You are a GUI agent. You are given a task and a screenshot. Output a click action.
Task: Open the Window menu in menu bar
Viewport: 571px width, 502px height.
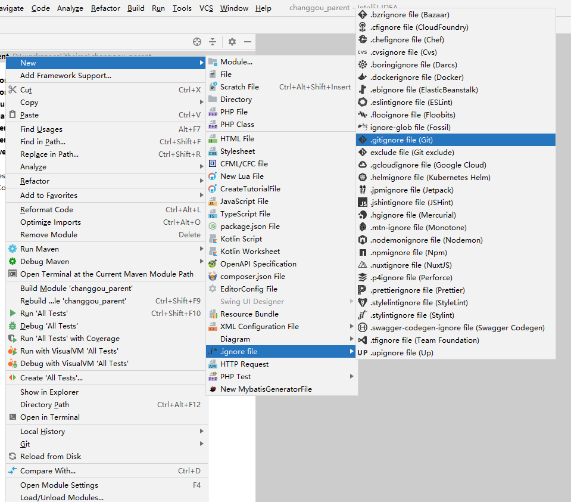pyautogui.click(x=234, y=8)
